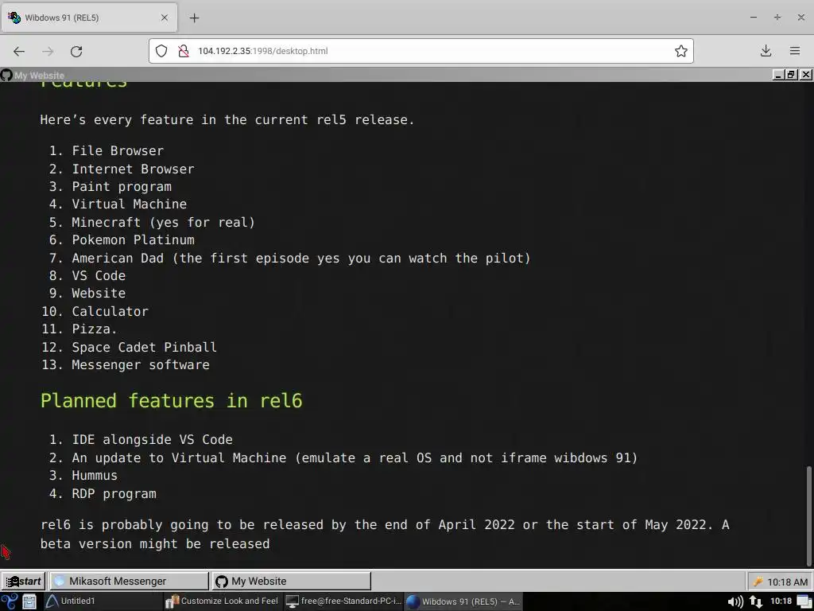This screenshot has height=611, width=814.
Task: Click the show desktop icon in host panel
Action: click(x=804, y=601)
